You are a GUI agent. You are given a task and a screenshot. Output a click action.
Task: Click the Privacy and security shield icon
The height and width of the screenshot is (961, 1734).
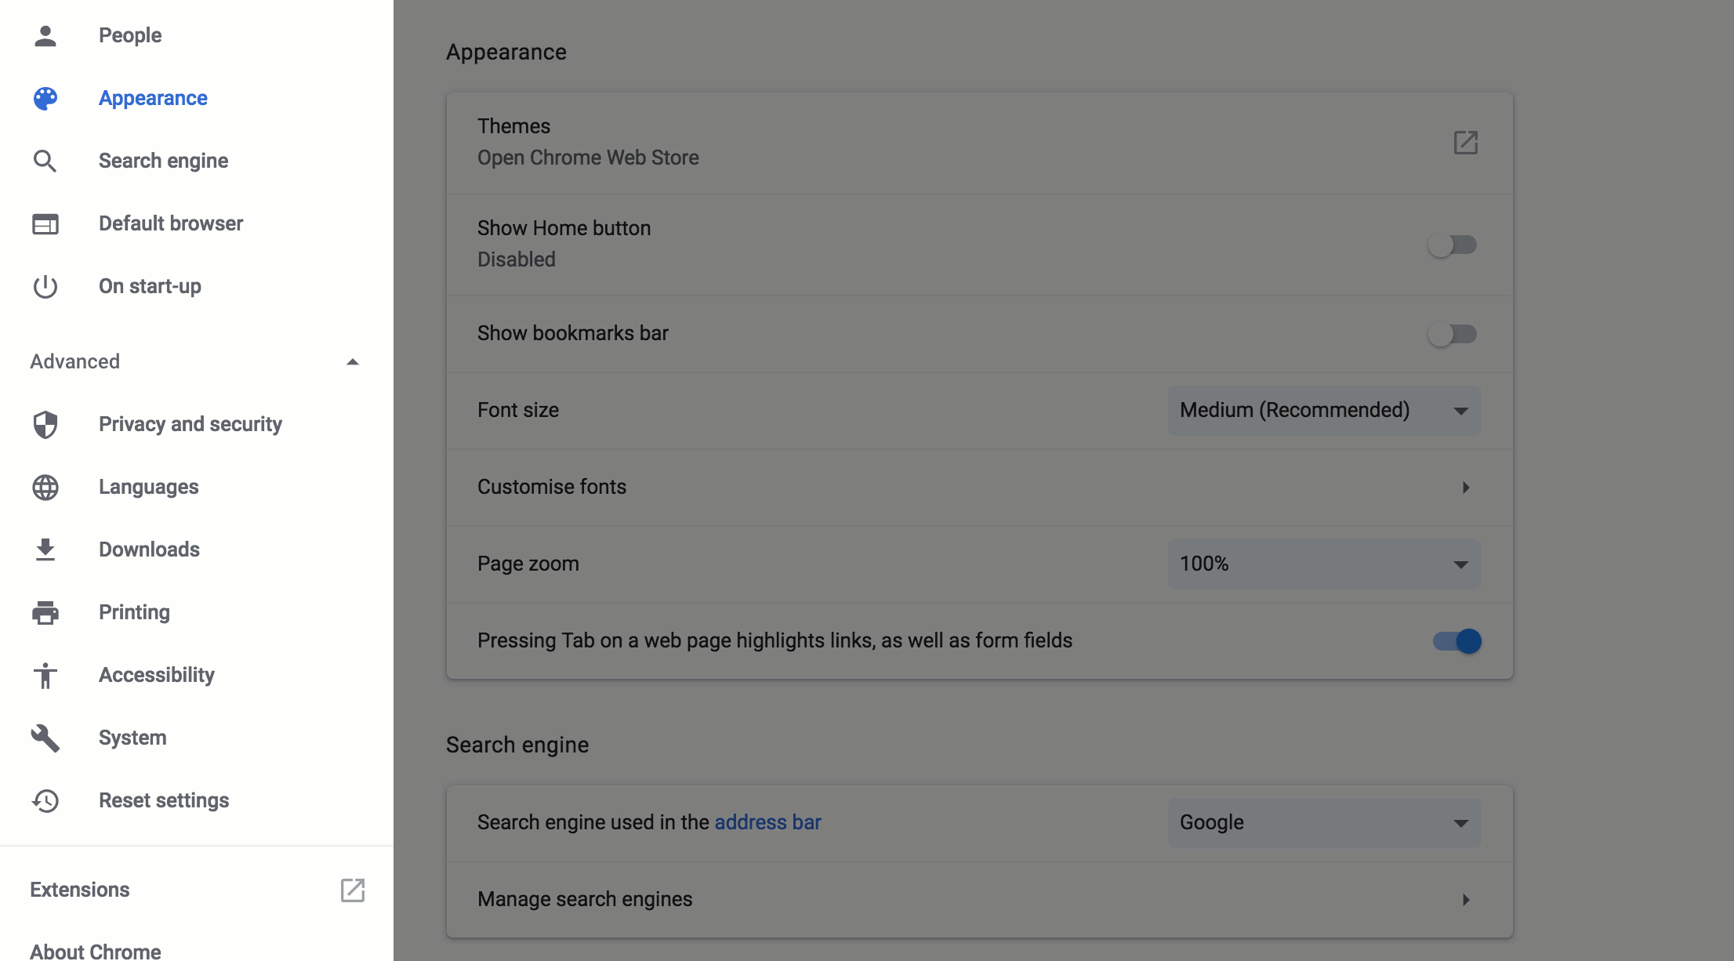coord(45,424)
